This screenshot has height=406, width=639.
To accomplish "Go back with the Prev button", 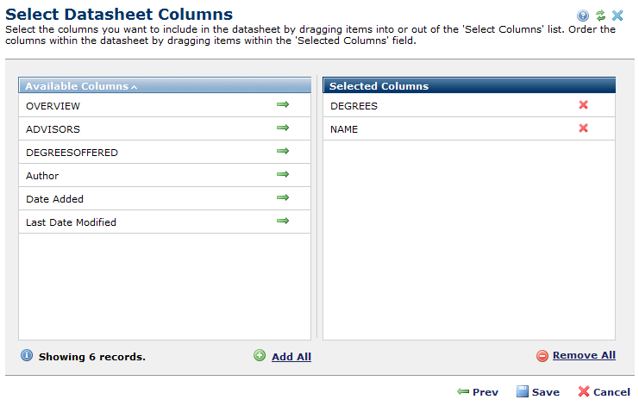I will tap(478, 392).
